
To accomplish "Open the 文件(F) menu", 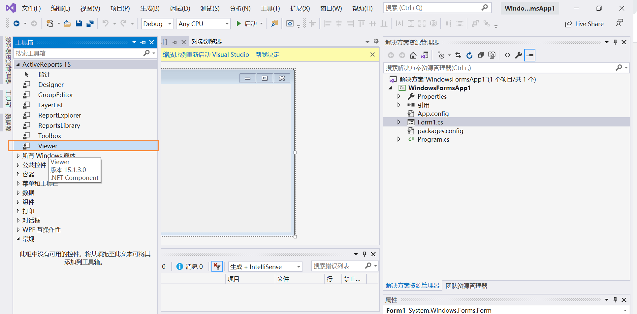I will point(31,8).
